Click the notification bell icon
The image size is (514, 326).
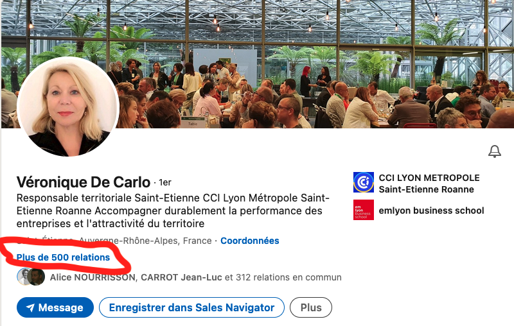(x=494, y=151)
